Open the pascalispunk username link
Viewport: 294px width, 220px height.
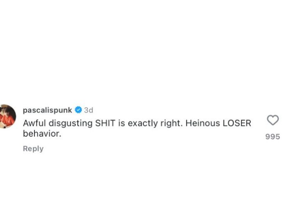[x=47, y=110]
